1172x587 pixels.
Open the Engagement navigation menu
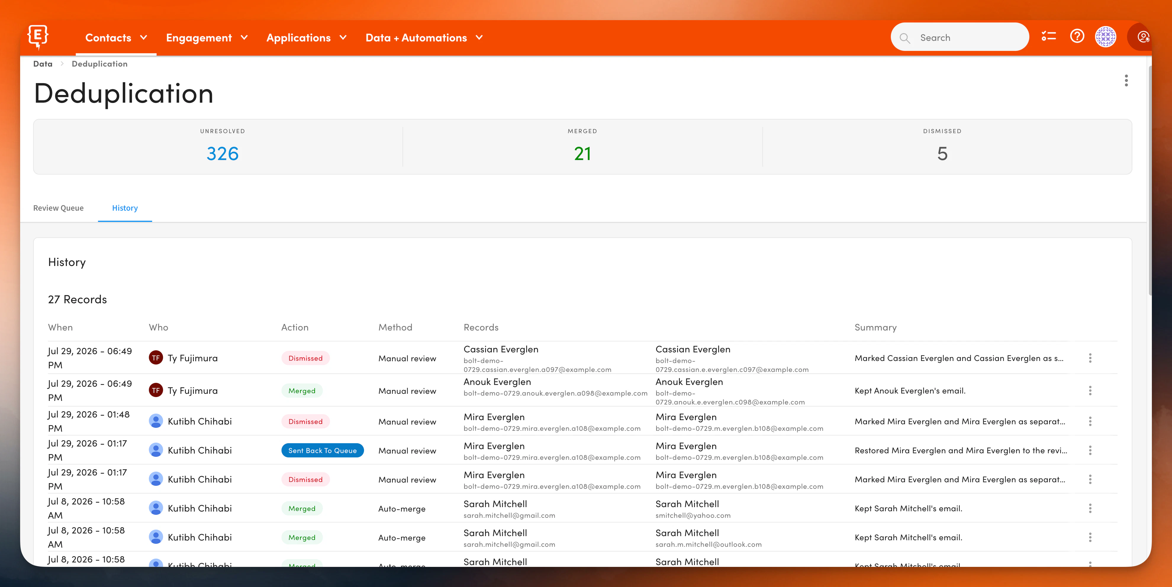tap(207, 38)
